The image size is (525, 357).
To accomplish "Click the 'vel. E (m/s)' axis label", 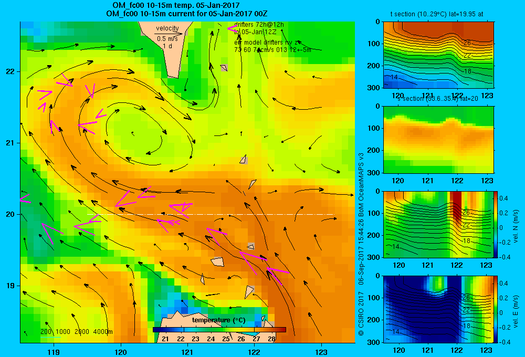I will click(x=516, y=311).
